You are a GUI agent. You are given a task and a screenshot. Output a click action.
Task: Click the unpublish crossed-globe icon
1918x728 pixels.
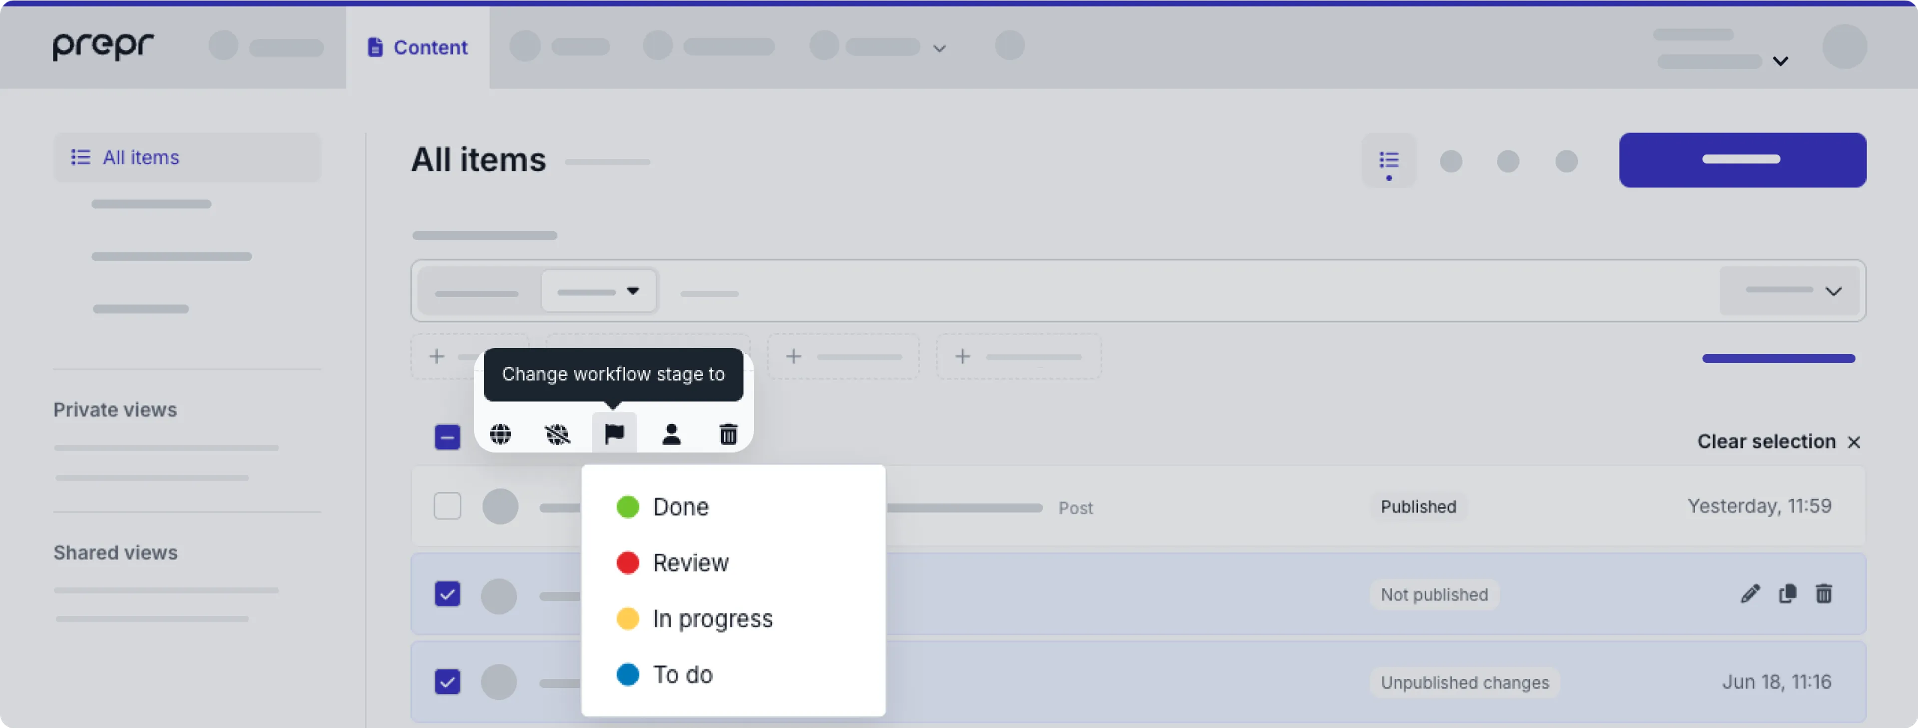557,434
